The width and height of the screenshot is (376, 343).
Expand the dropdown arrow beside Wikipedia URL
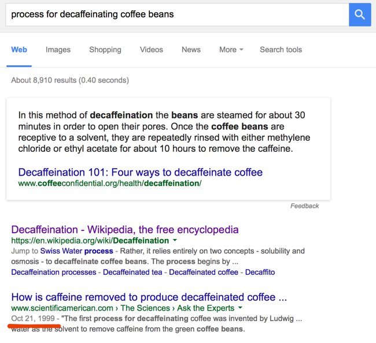[x=175, y=240]
